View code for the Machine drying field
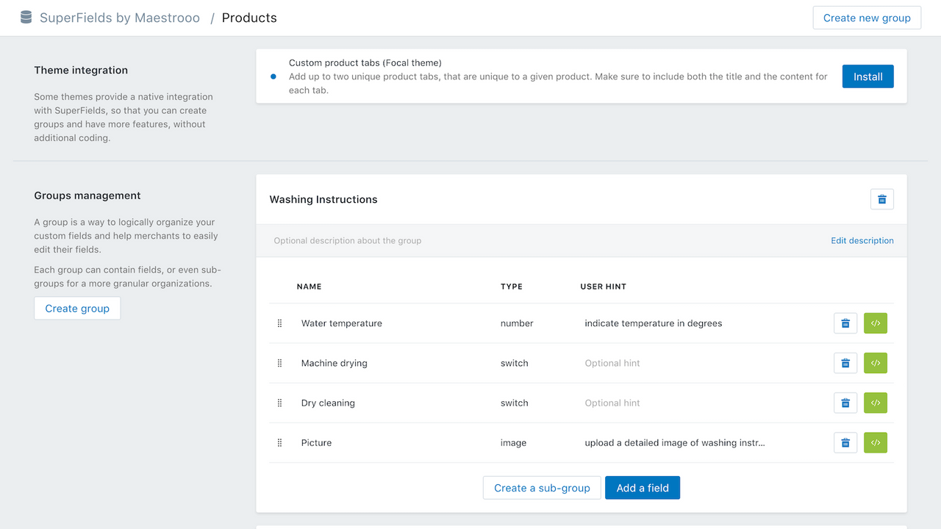Image resolution: width=941 pixels, height=529 pixels. [x=875, y=362]
